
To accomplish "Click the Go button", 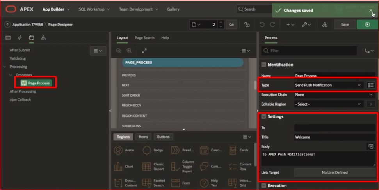I will [x=231, y=25].
